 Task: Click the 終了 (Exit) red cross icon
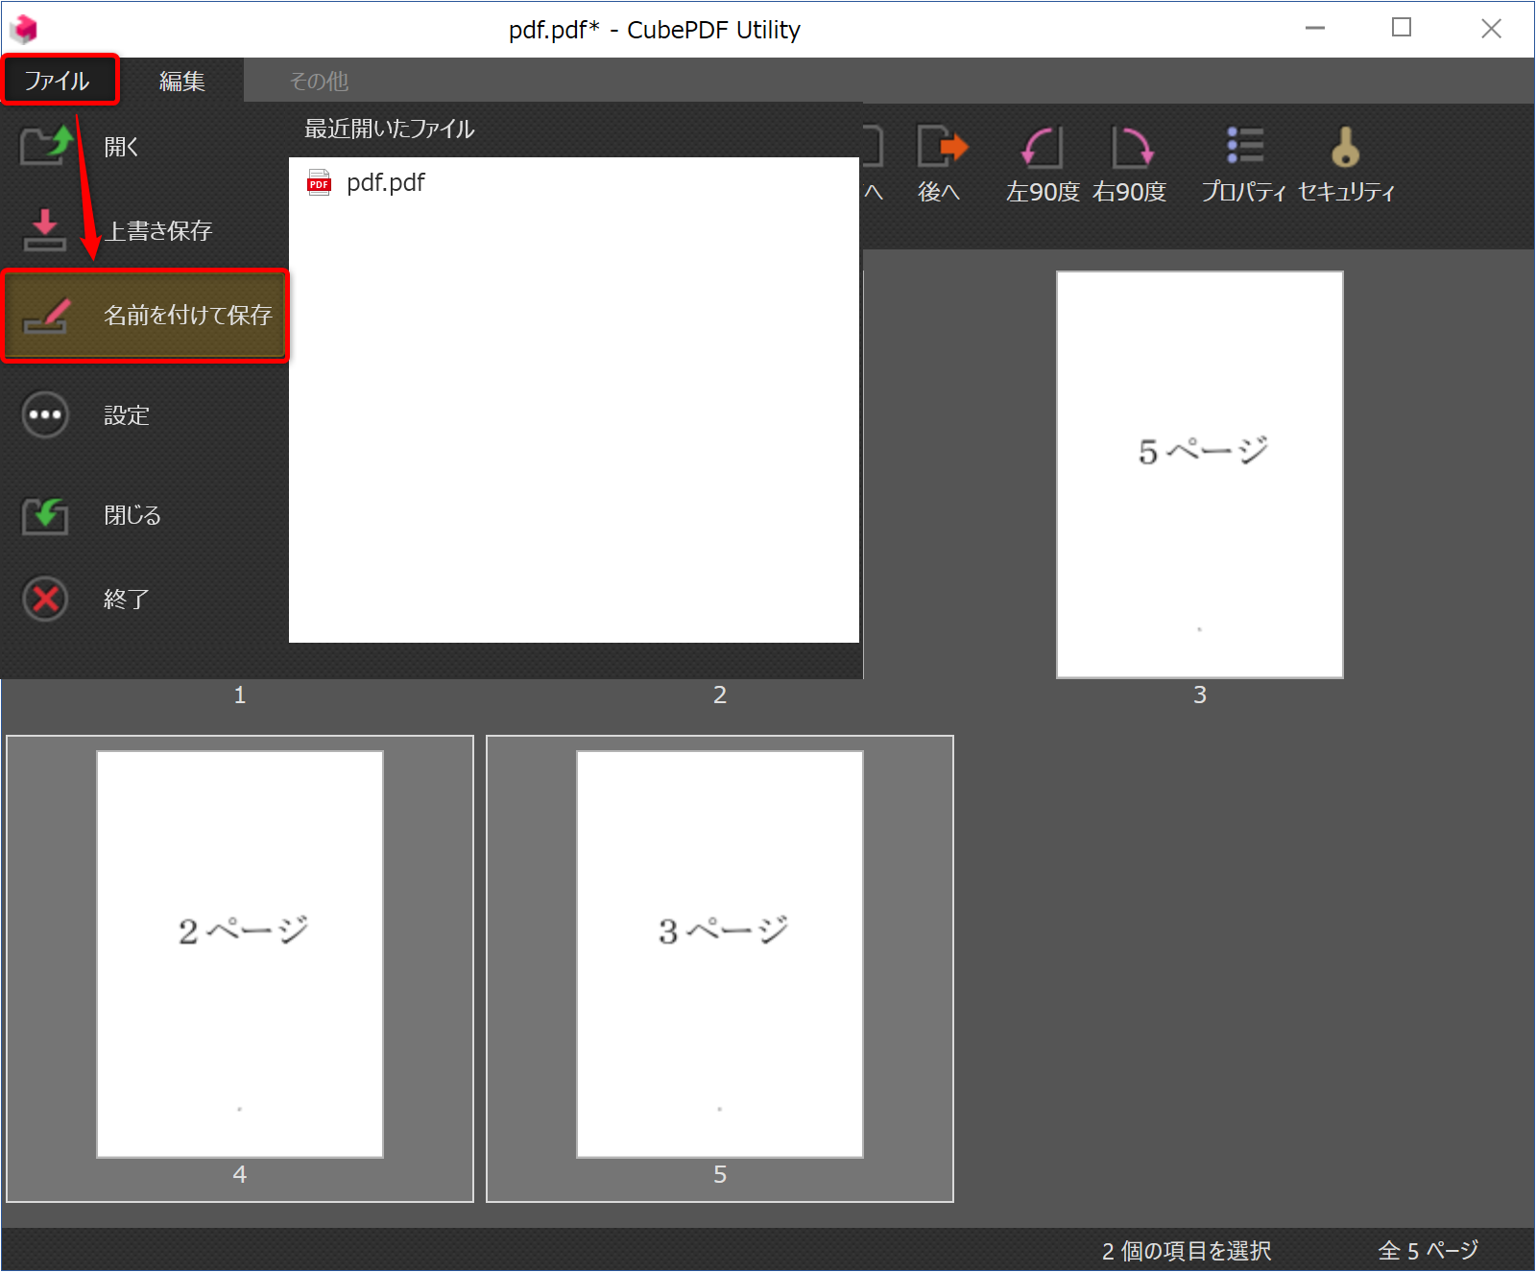pos(44,599)
